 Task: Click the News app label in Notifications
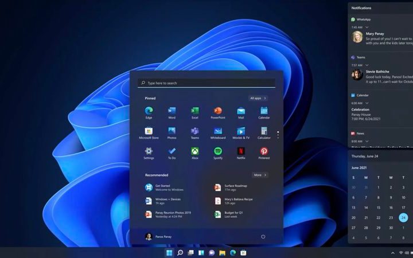tap(360, 134)
